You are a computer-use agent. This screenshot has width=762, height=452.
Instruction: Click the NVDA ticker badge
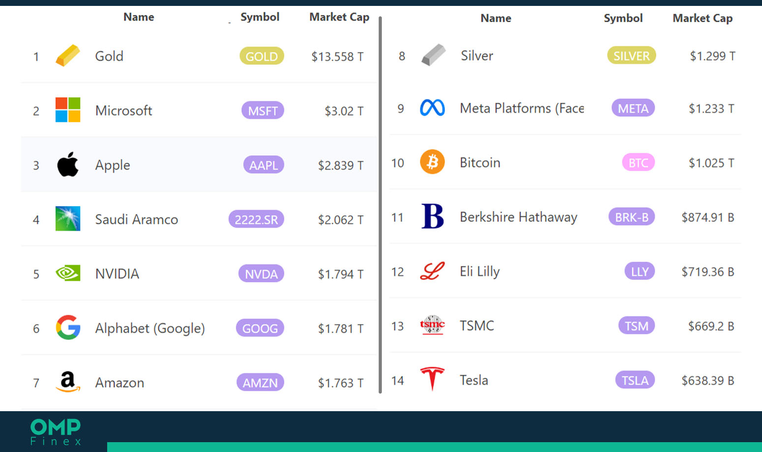261,273
